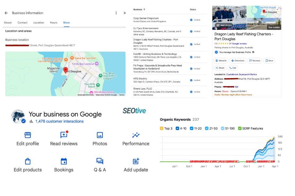
Task: Toggle the Top 3 keywords checkbox
Action: click(x=161, y=128)
